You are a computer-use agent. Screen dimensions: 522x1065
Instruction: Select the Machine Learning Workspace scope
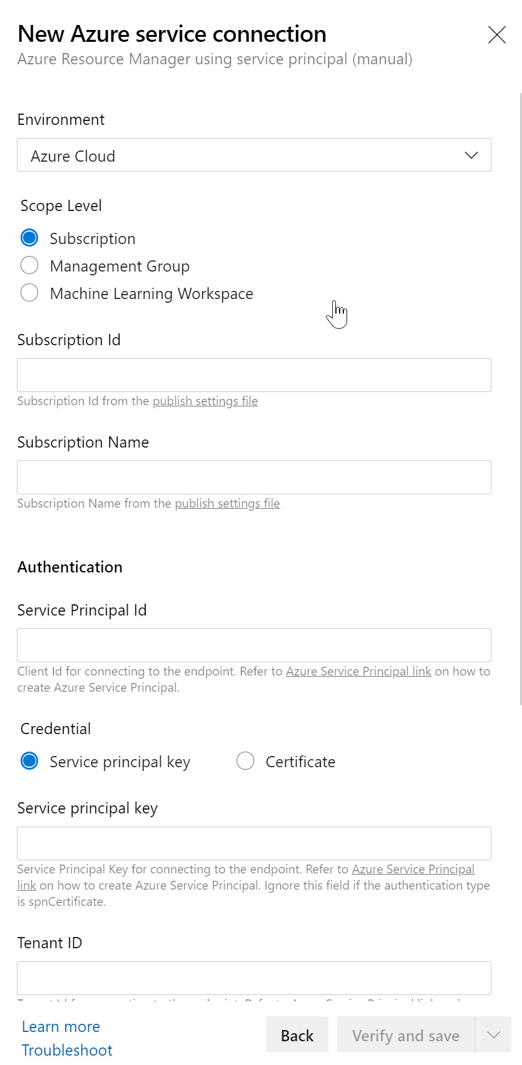[x=29, y=293]
